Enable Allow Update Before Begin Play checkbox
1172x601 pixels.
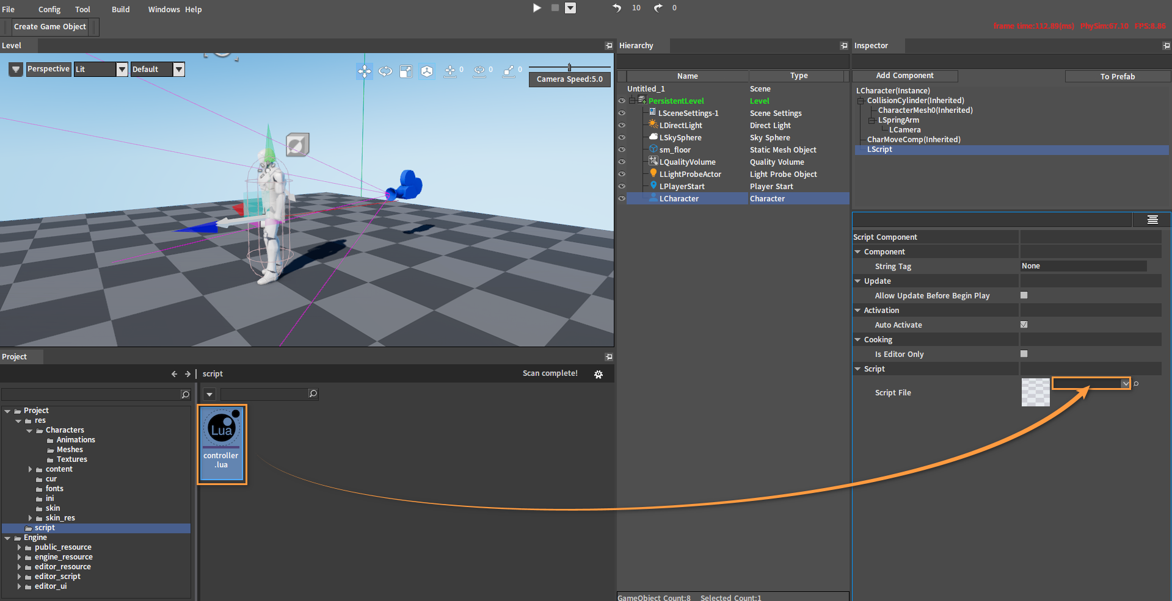point(1024,295)
